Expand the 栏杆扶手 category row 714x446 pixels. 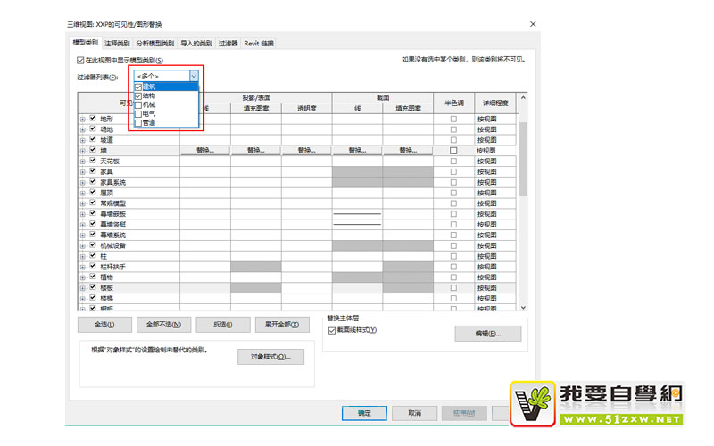[83, 267]
